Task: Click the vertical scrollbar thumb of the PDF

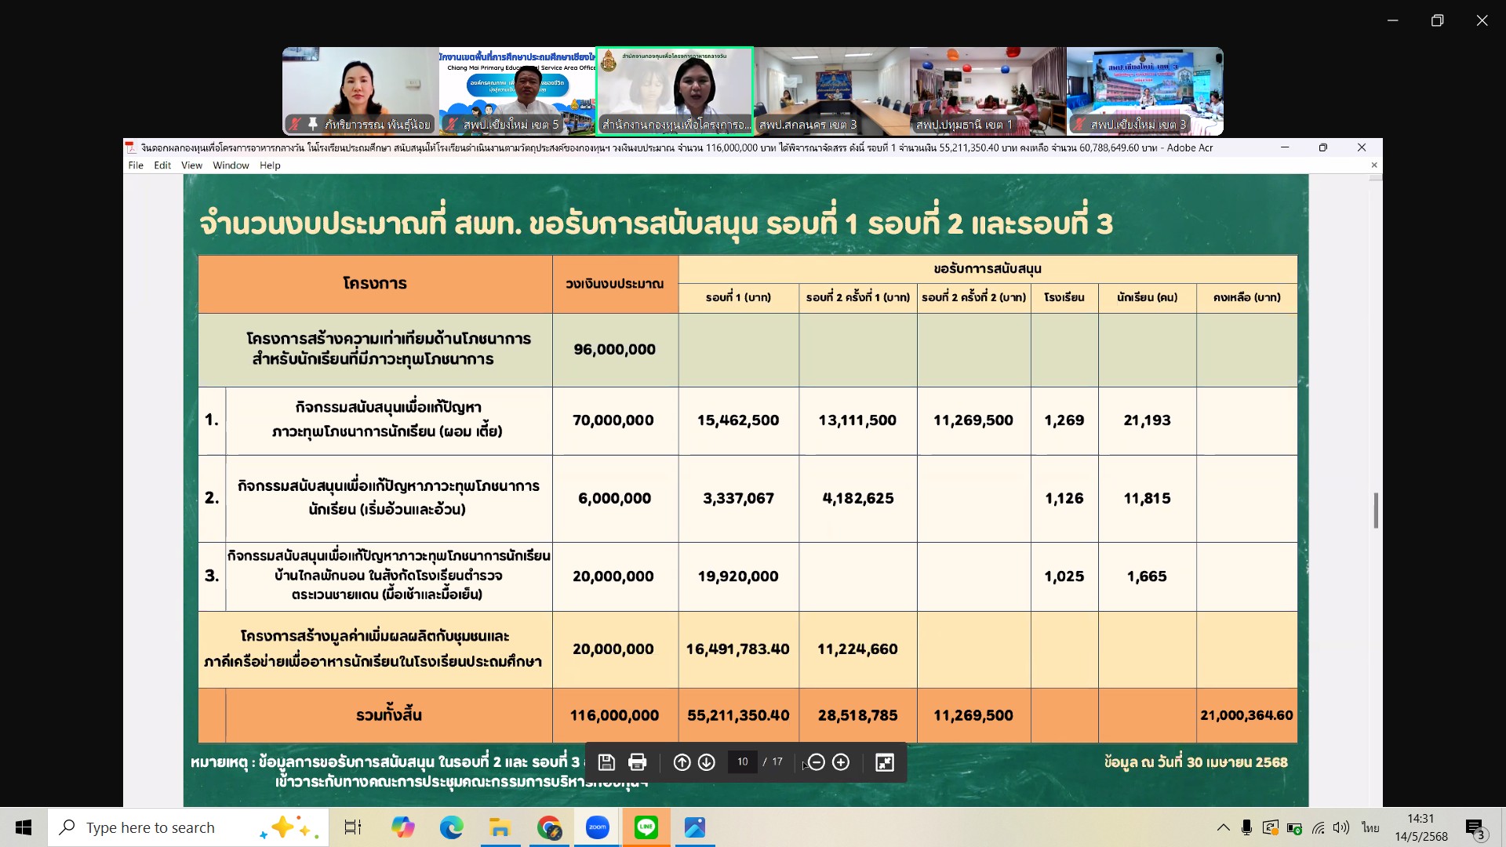Action: pyautogui.click(x=1376, y=511)
